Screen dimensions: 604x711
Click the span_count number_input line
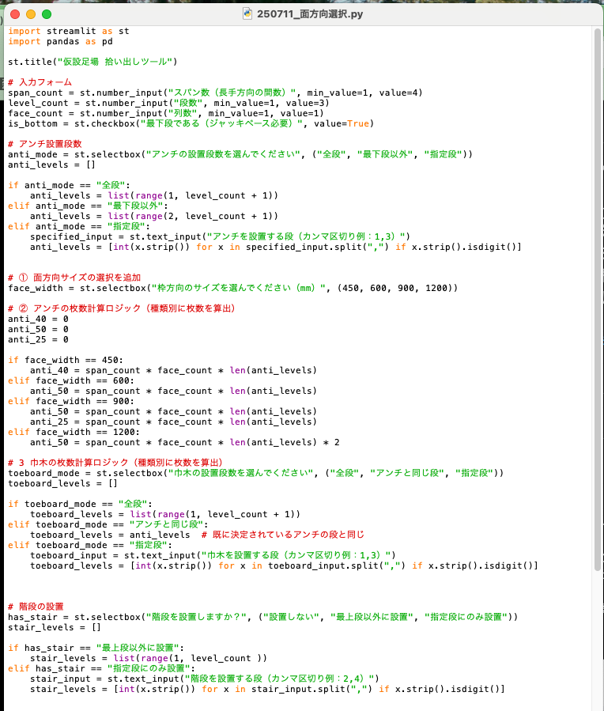(x=215, y=93)
